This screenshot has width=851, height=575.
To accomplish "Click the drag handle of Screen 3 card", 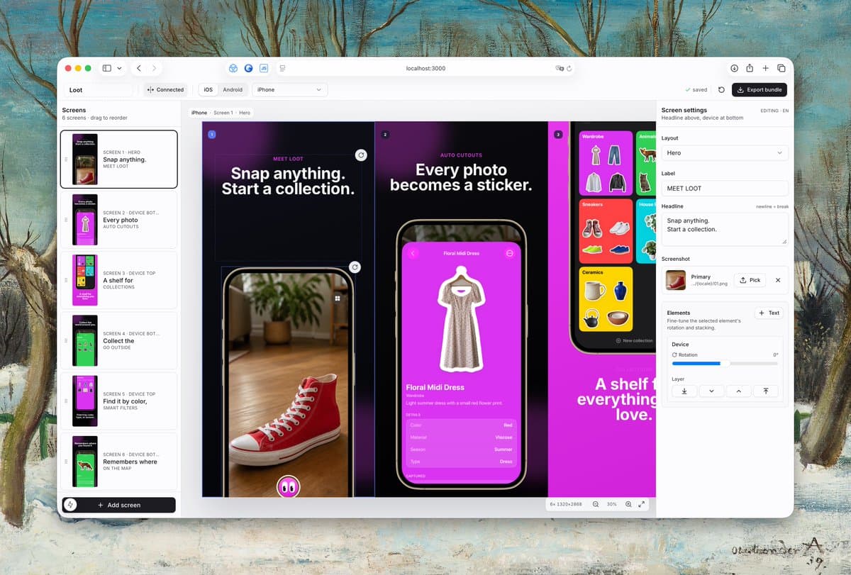I will (66, 280).
